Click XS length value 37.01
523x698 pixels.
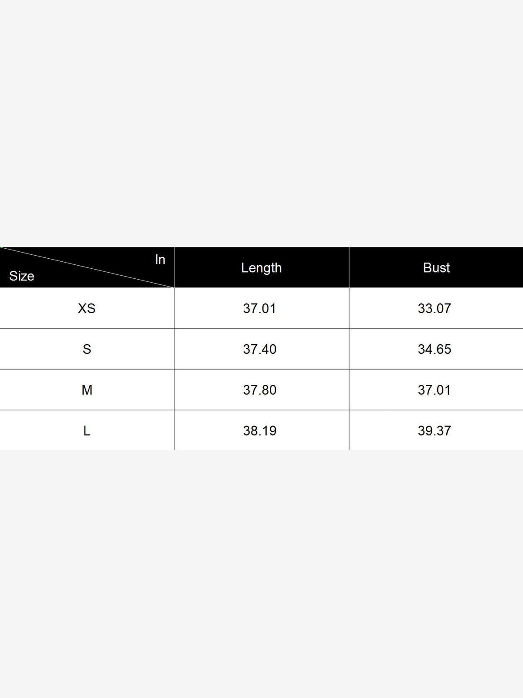tap(260, 308)
